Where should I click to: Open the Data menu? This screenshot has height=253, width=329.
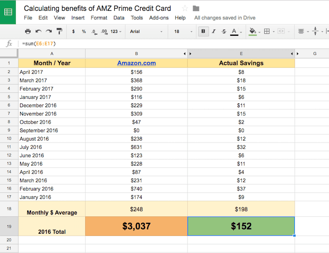coord(119,18)
